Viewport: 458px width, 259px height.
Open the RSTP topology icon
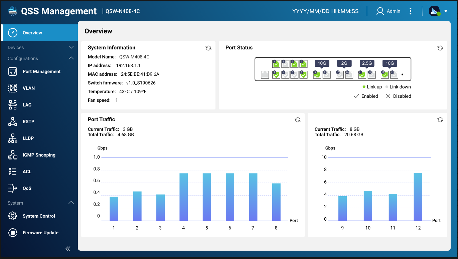[12, 121]
